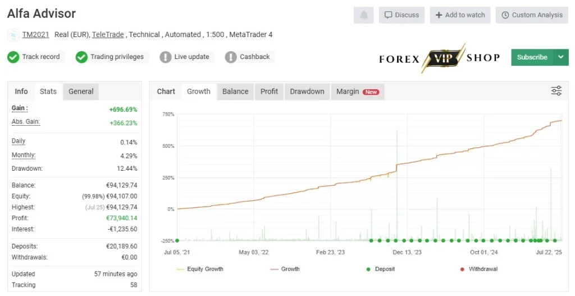The image size is (575, 296).
Task: Click the Daily label
Action: pyautogui.click(x=19, y=141)
